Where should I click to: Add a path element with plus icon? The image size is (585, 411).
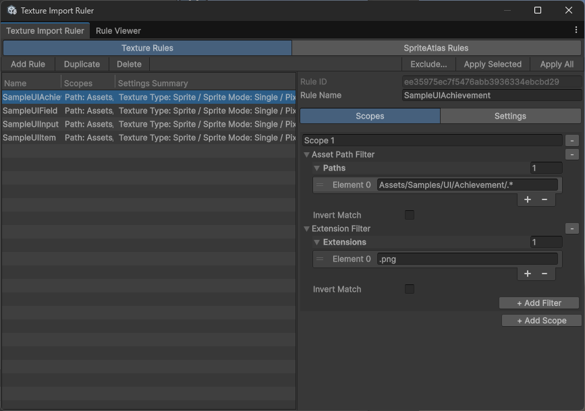(527, 199)
